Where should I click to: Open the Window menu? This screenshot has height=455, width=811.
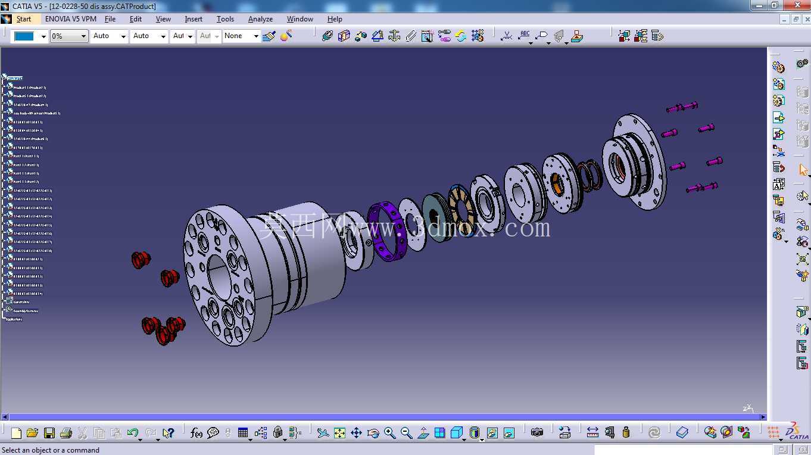click(300, 19)
